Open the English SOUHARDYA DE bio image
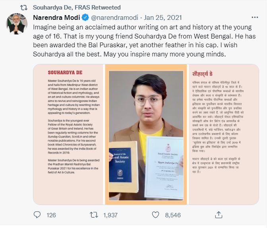 68,134
